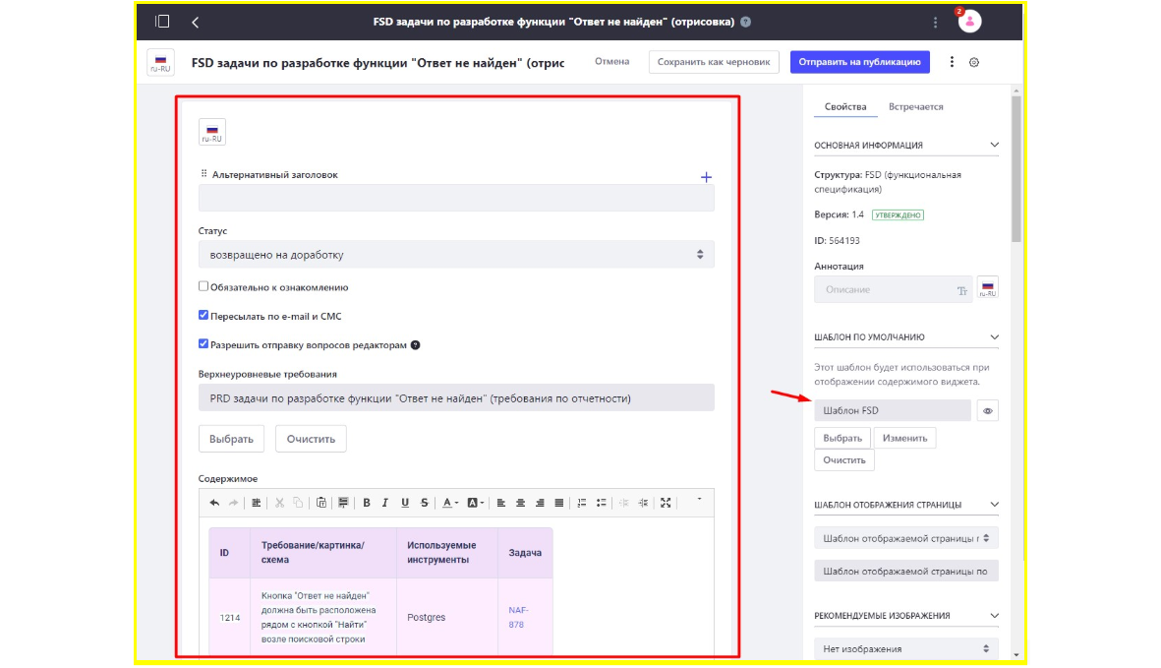This screenshot has height=668, width=1161.
Task: Open text color picker in editor toolbar
Action: [x=450, y=503]
